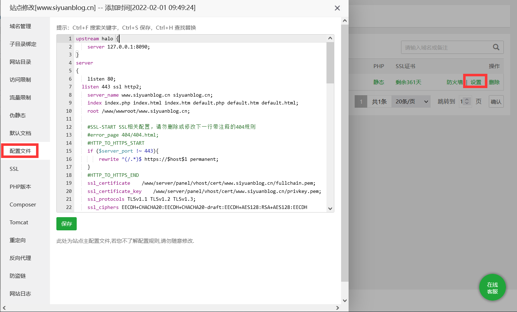
Task: Click the config editor vertical scrollbar thumb
Action: click(330, 63)
